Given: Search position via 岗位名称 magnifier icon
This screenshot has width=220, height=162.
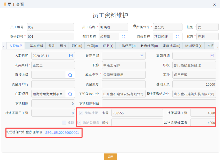Looking at the screenshot, I should pyautogui.click(x=178, y=37).
